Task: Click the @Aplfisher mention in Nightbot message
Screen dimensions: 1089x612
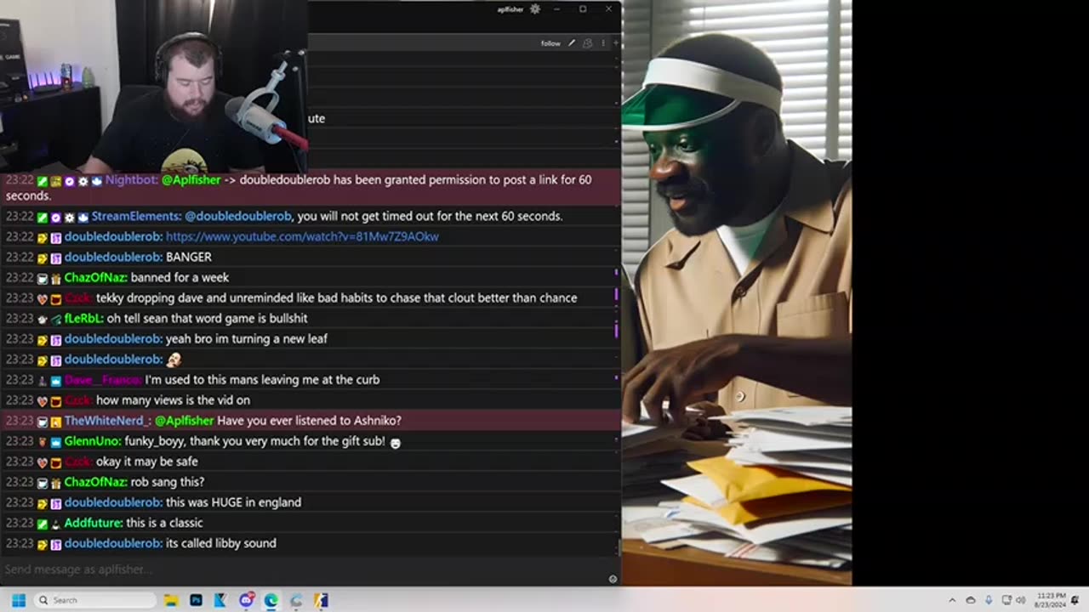Action: 191,180
